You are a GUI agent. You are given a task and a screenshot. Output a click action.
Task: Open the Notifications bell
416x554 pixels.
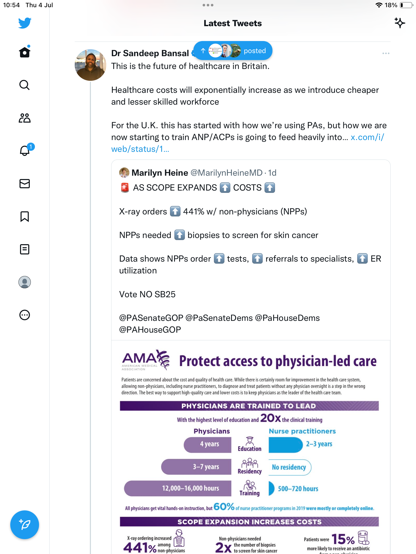click(25, 151)
